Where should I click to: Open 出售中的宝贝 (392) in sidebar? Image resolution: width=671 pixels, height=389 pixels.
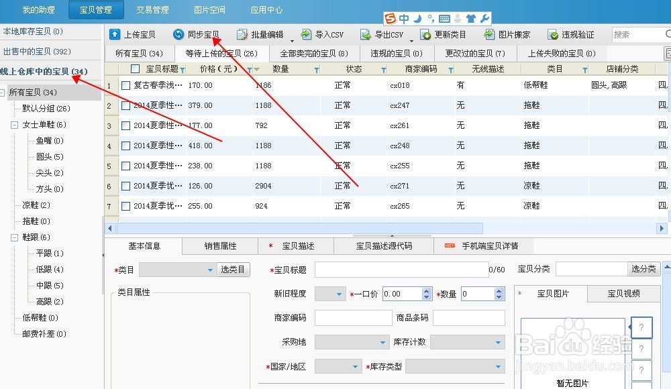coord(37,52)
